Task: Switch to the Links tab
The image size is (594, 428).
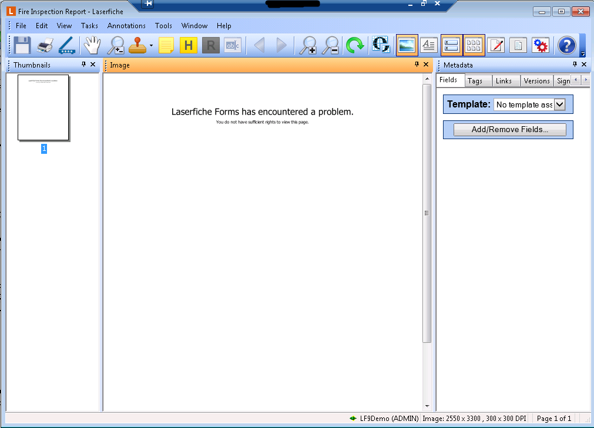Action: coord(505,81)
